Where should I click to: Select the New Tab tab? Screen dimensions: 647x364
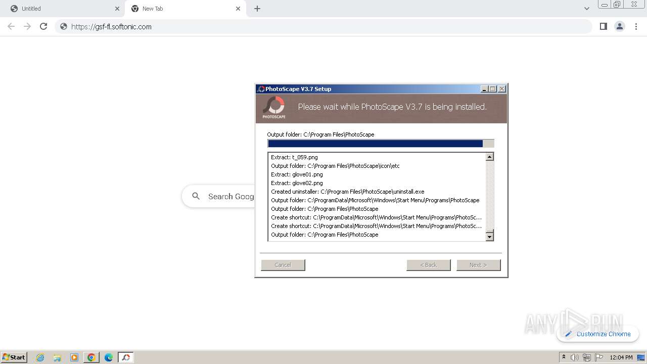[185, 9]
